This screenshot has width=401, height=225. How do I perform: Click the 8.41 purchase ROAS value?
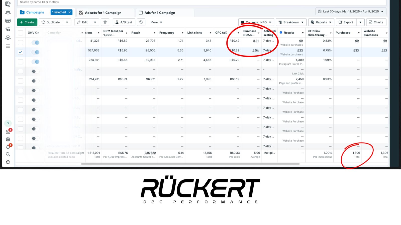tap(256, 41)
